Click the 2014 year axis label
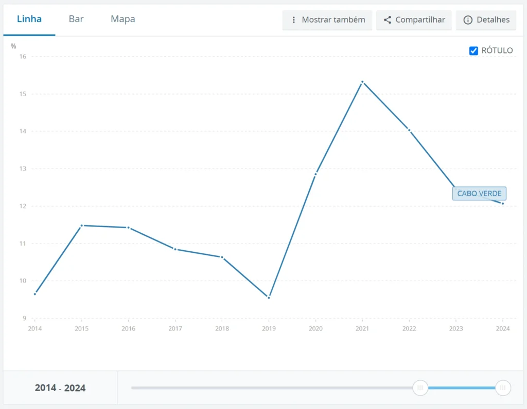The image size is (527, 409). coord(34,328)
